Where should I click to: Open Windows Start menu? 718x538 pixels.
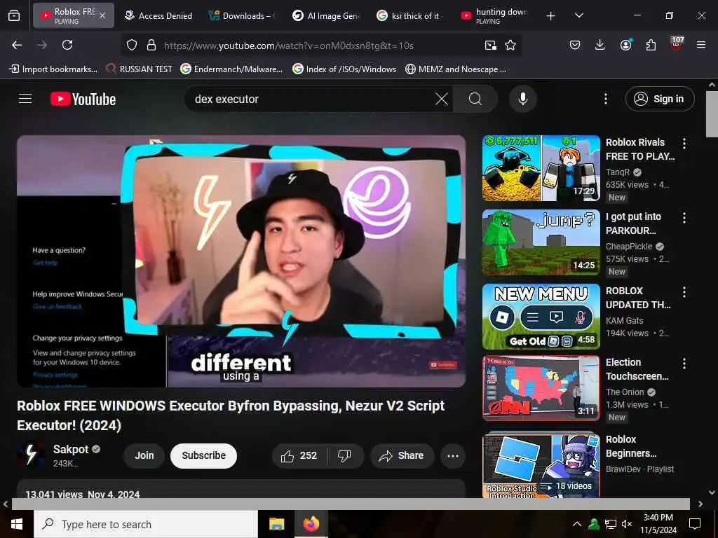(x=17, y=524)
